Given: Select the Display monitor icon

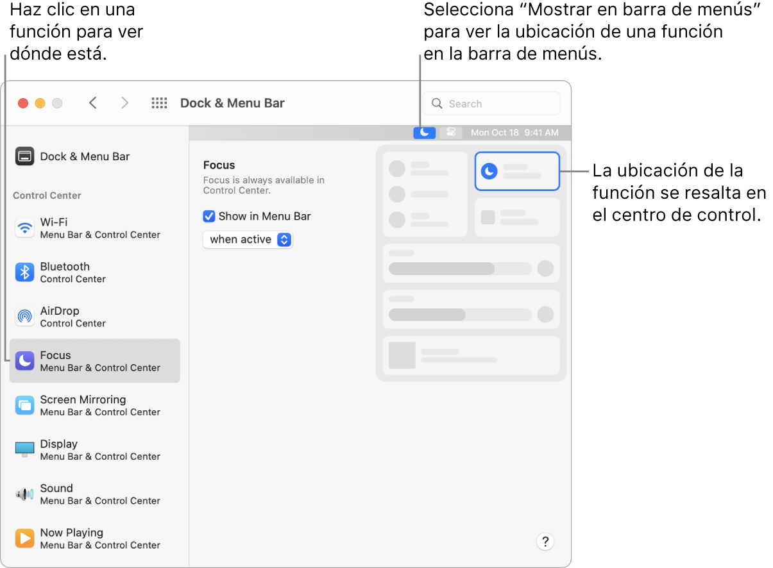Looking at the screenshot, I should point(25,449).
